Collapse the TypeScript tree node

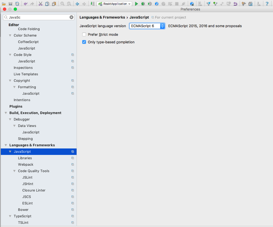click(10, 216)
